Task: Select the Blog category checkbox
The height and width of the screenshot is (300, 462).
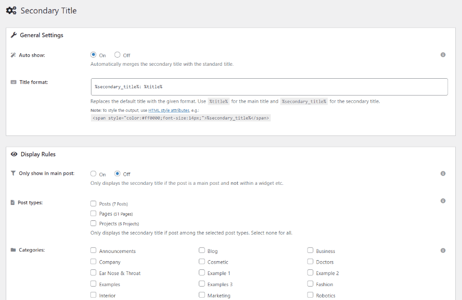Action: pos(202,251)
